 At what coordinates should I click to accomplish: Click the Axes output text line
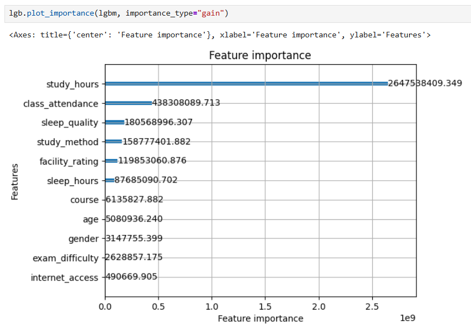tap(219, 35)
